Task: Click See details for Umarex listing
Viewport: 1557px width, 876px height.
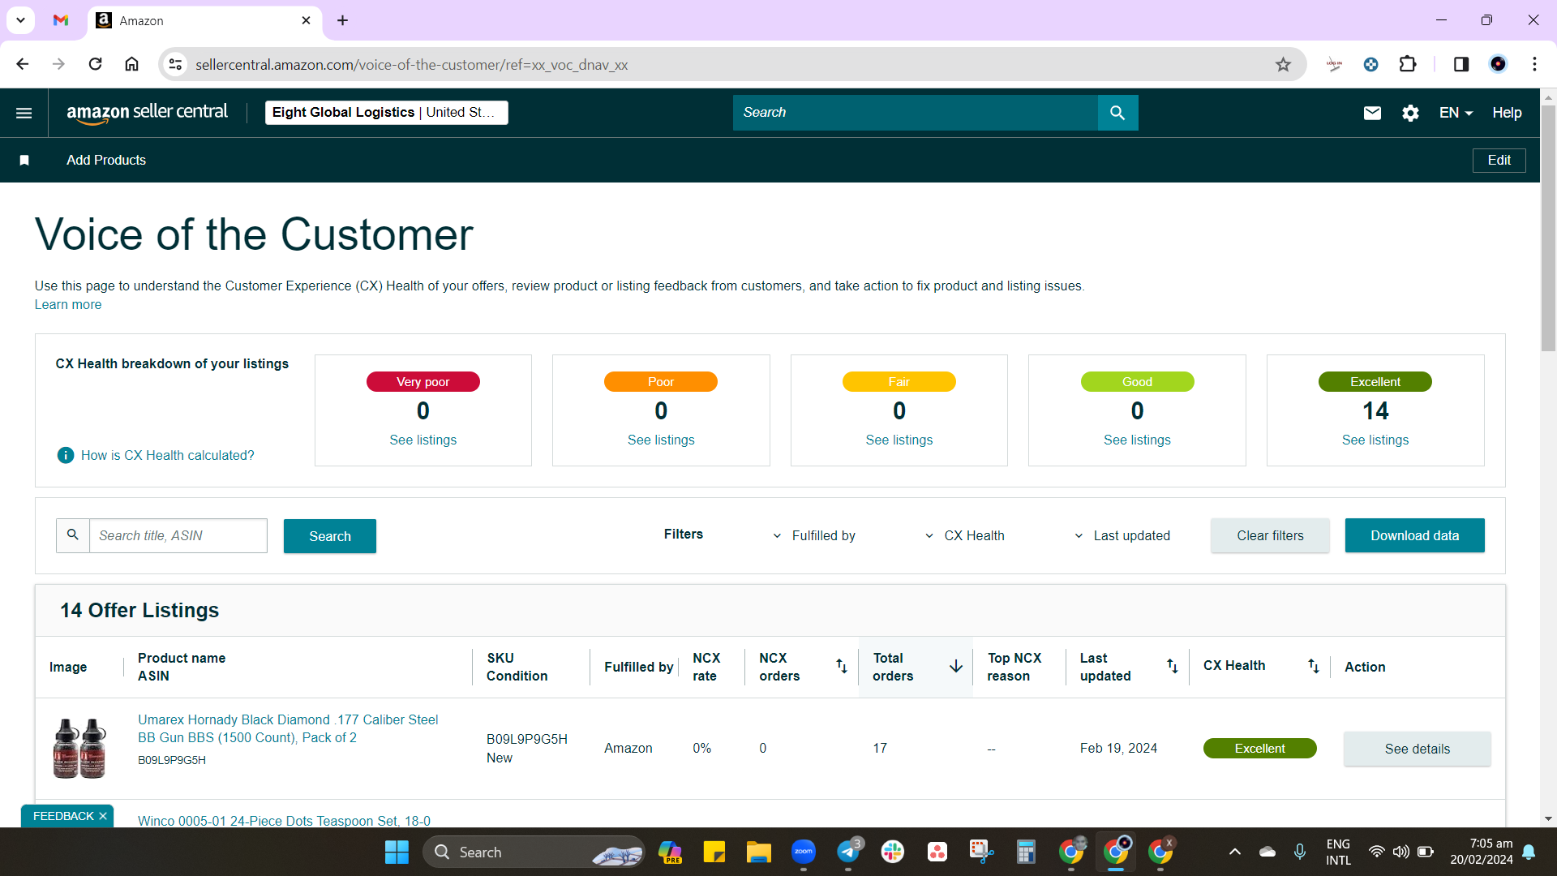Action: [1417, 749]
